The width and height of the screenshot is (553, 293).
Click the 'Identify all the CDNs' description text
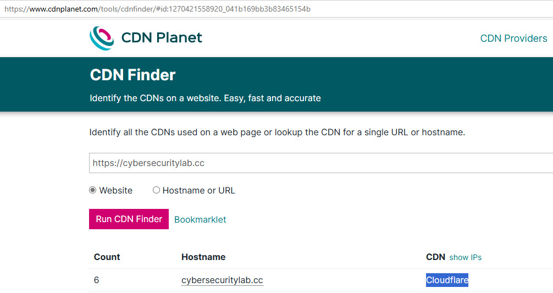[277, 132]
